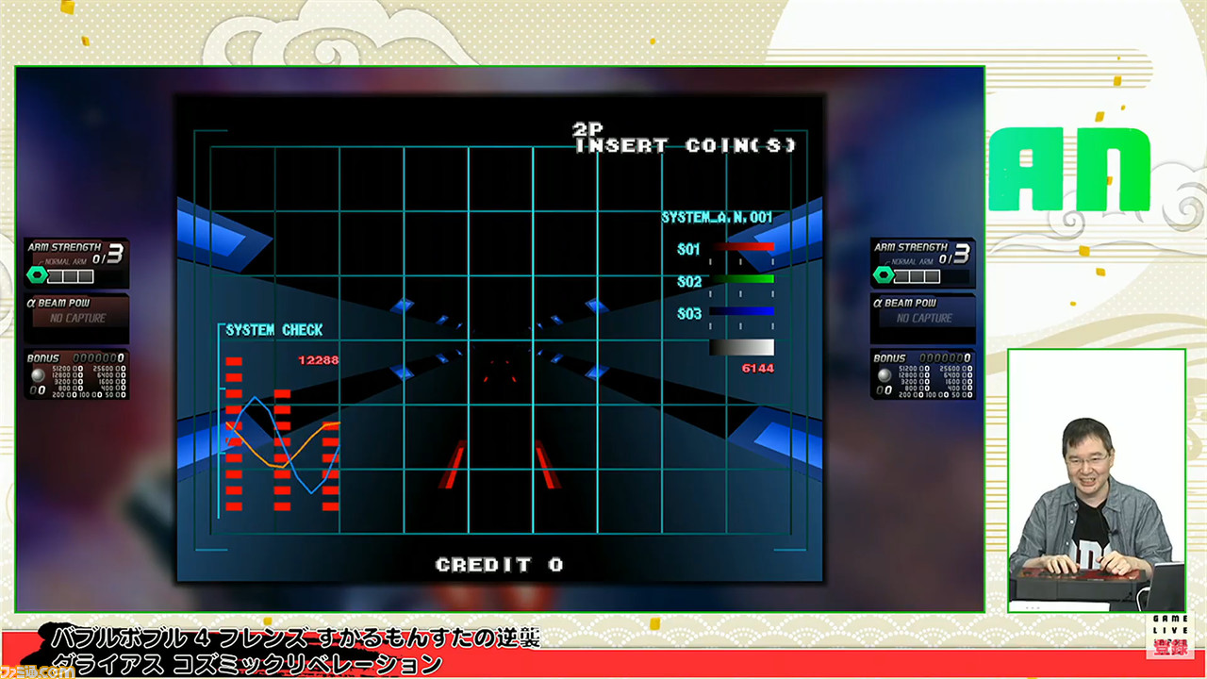The image size is (1207, 679).
Task: Click the blue waveform line in SYSTEM CHECK graph
Action: (x=283, y=443)
